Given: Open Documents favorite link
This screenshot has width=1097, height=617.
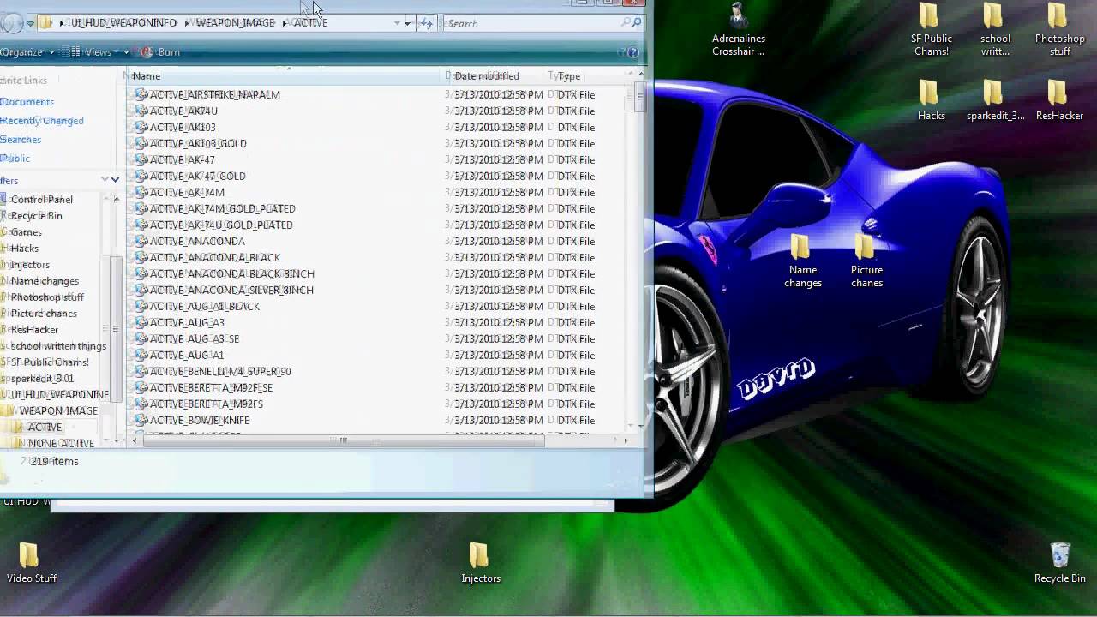Looking at the screenshot, I should [x=27, y=102].
